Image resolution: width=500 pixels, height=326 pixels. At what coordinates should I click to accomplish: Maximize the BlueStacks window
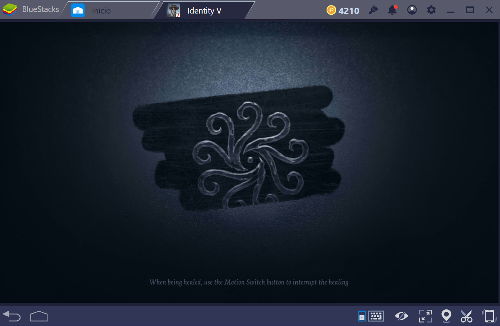(x=470, y=10)
